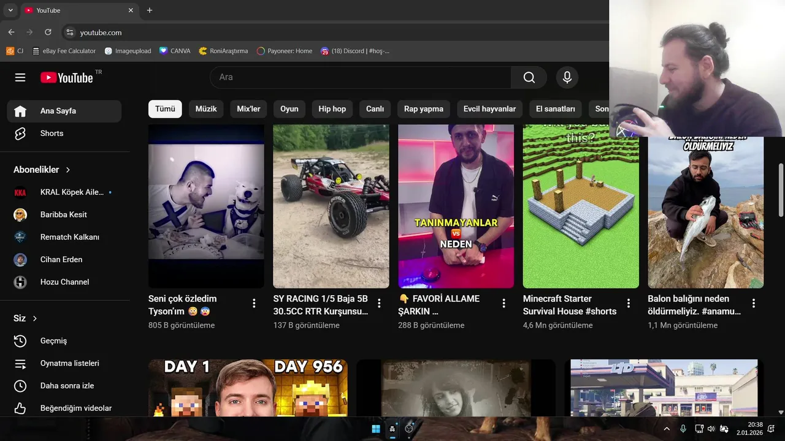Click the Ana Sayfa home icon
Image resolution: width=785 pixels, height=441 pixels.
pyautogui.click(x=20, y=111)
